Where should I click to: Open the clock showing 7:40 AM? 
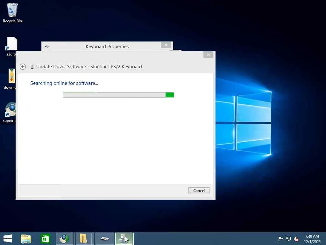point(312,239)
